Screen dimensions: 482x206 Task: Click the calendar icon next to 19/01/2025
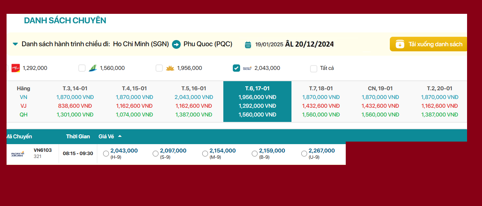248,44
